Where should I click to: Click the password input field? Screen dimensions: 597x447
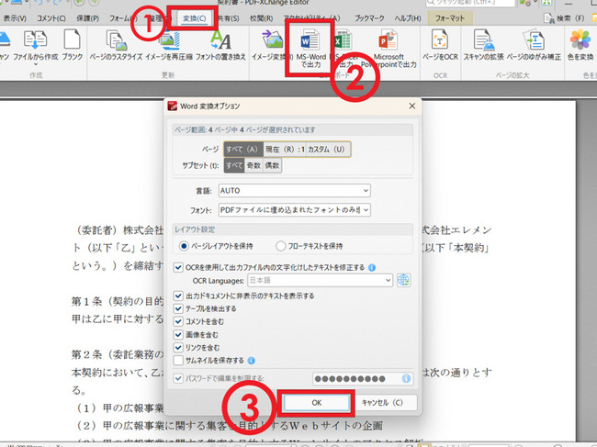pyautogui.click(x=363, y=378)
